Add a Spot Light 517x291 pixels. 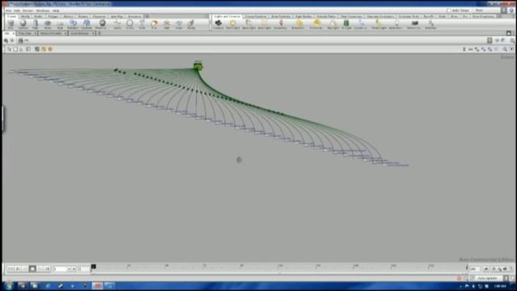click(x=249, y=24)
